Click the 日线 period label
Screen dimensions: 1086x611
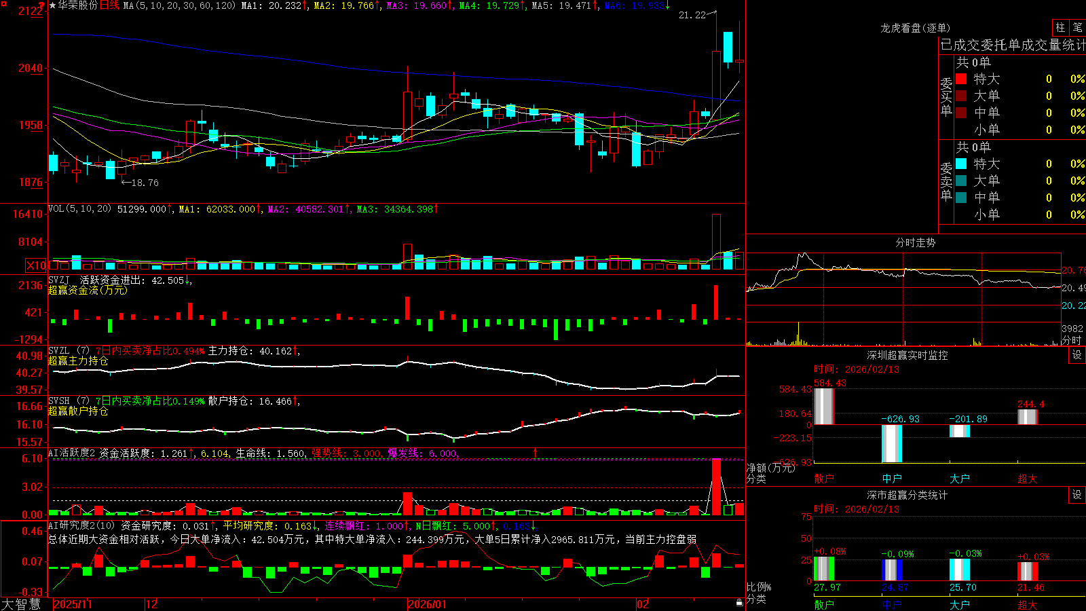(109, 5)
